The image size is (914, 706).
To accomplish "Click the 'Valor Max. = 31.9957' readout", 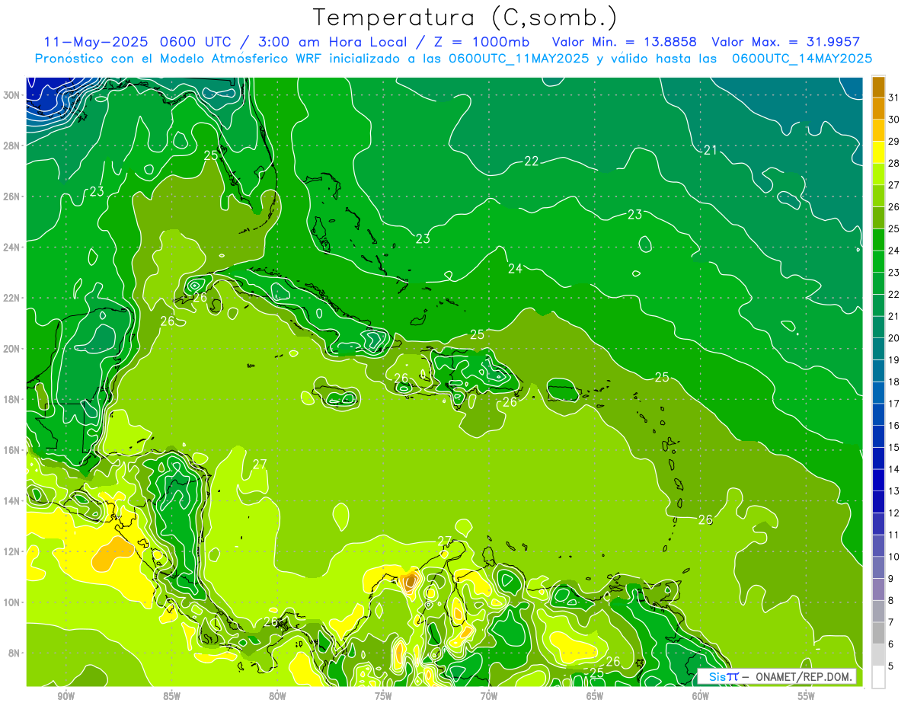I will coord(786,42).
